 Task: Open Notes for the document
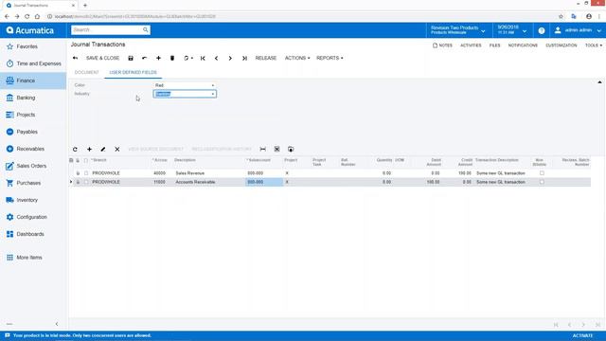(x=442, y=45)
